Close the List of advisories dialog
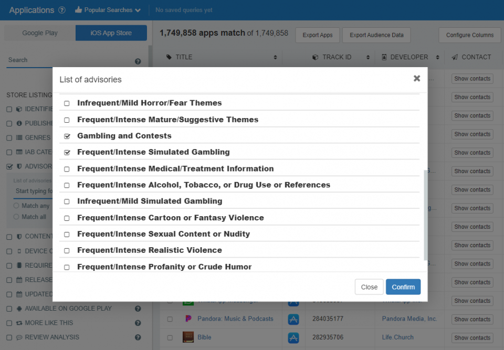Screen dimensions: 504x350 coord(416,78)
